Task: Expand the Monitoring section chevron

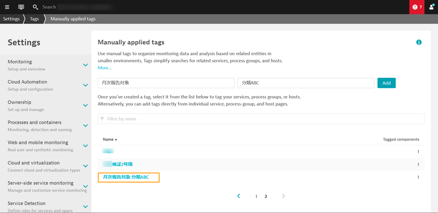Action: coord(85,65)
